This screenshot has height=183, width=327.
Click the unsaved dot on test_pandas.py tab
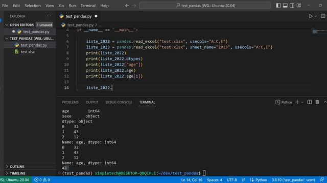[96, 16]
